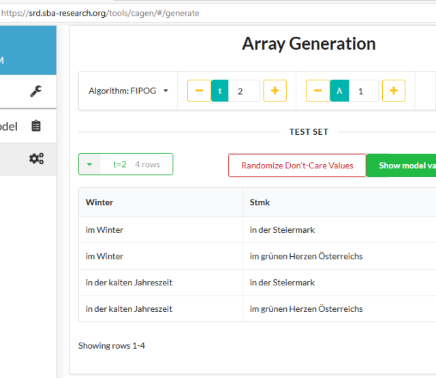This screenshot has height=378, width=436.
Task: Select 'im grünen Herzen Österreichs' in second row
Action: point(339,256)
